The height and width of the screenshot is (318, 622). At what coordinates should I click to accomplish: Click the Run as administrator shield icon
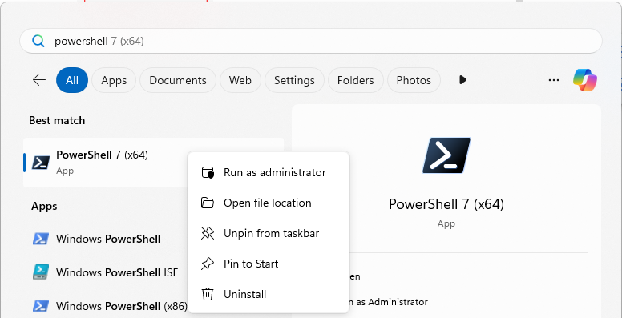[208, 172]
